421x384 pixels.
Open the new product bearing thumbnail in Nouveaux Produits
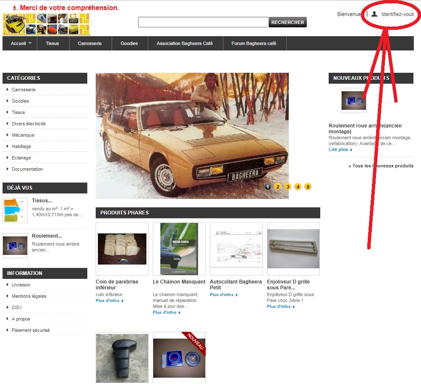[x=353, y=101]
